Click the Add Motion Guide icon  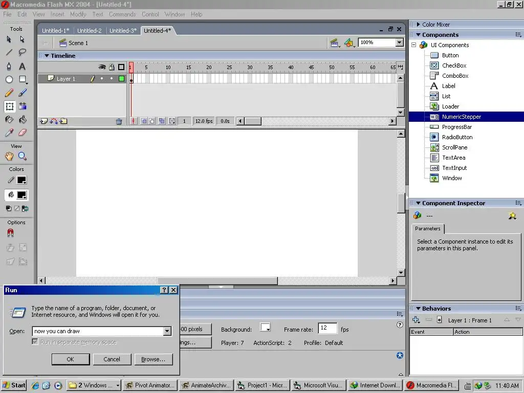(53, 121)
